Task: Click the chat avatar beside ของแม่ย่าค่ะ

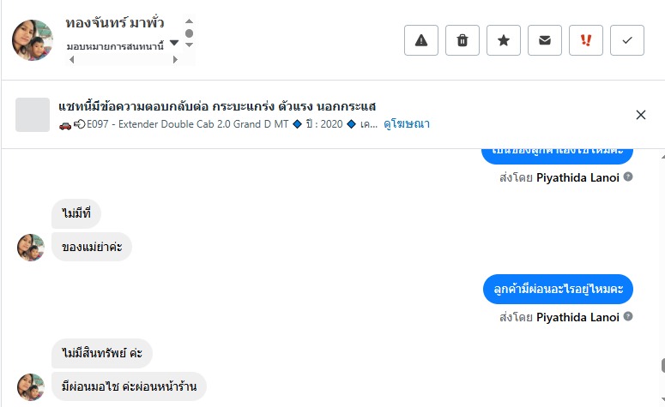Action: click(31, 248)
